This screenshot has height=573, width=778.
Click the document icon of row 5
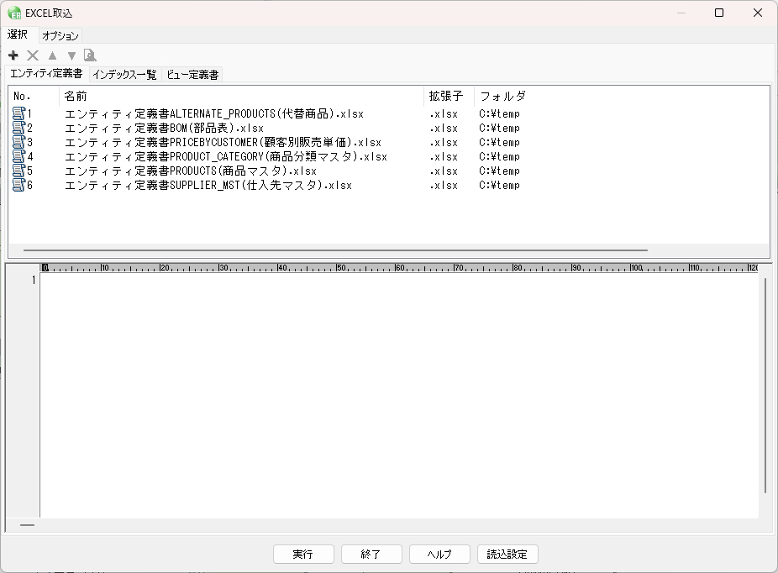click(18, 171)
